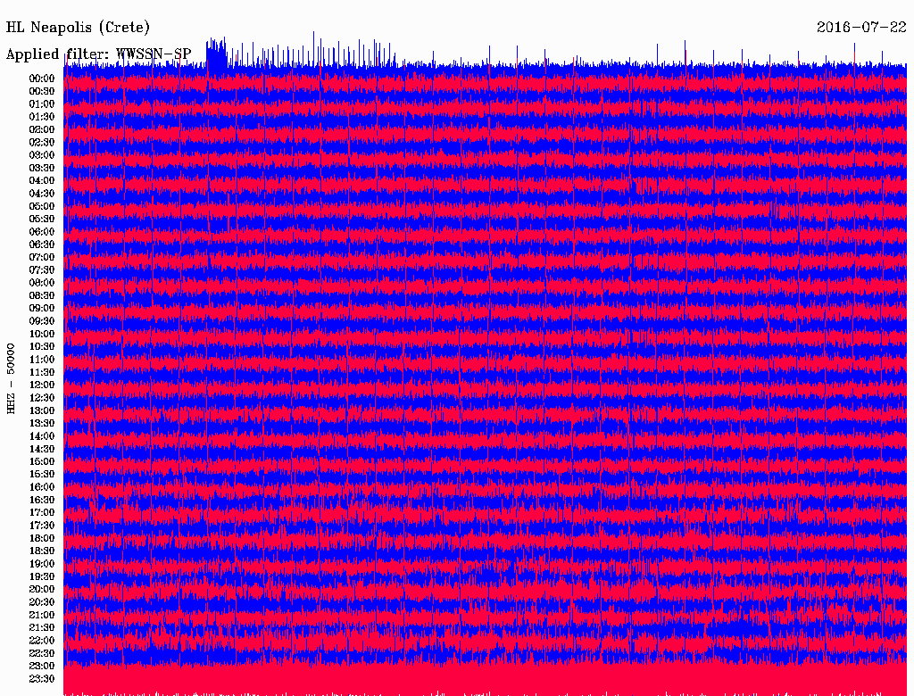The image size is (914, 696).
Task: Select the 21:00 time label
Action: pos(42,615)
